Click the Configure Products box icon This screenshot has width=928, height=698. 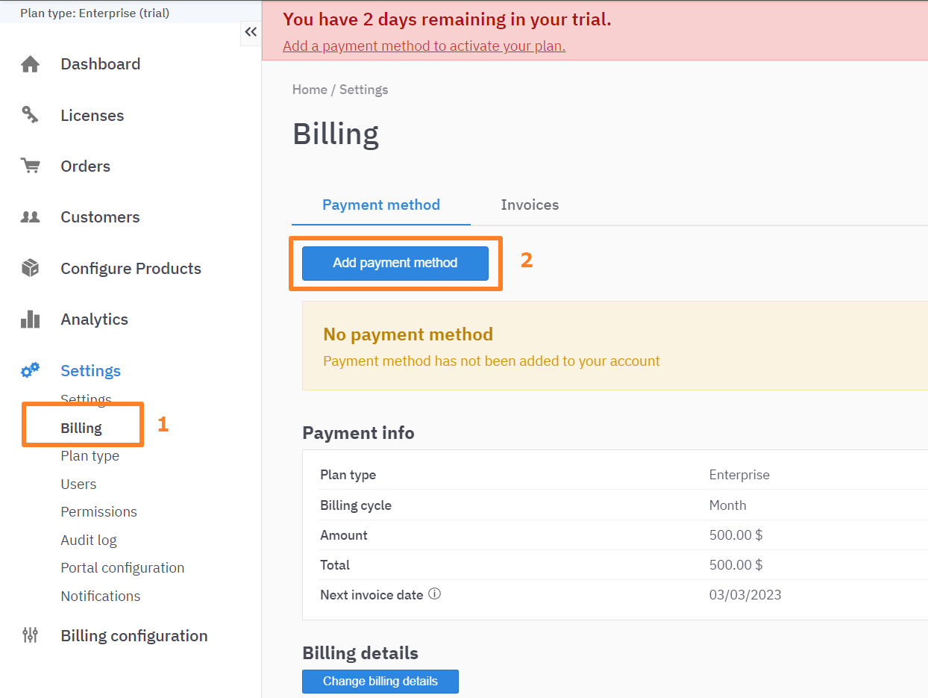click(30, 268)
